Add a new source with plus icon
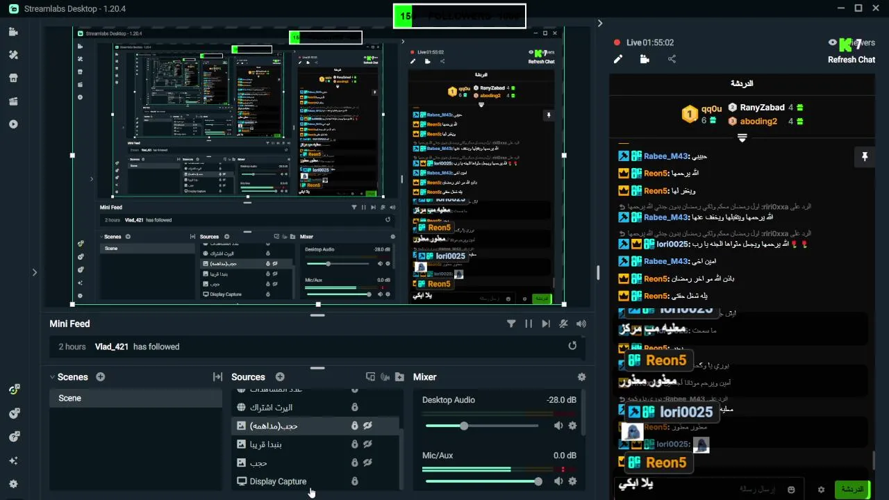This screenshot has height=500, width=889. click(280, 377)
